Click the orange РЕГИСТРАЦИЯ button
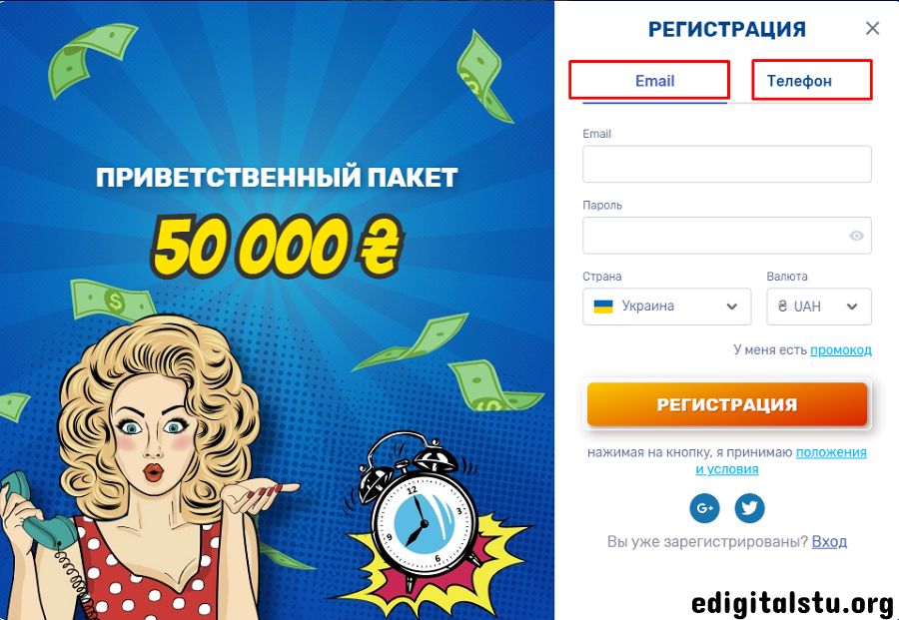 727,404
